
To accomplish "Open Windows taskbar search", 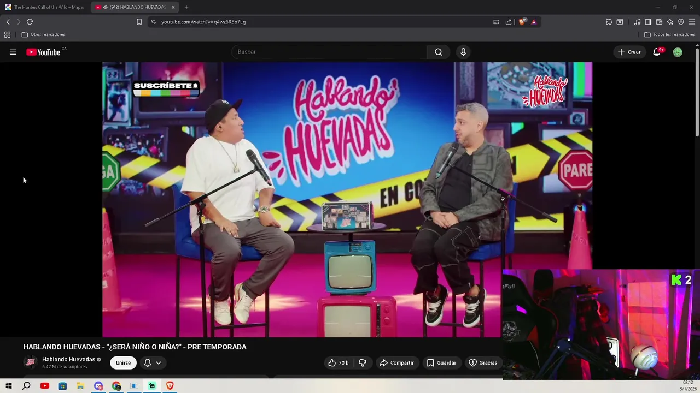I will pyautogui.click(x=26, y=386).
